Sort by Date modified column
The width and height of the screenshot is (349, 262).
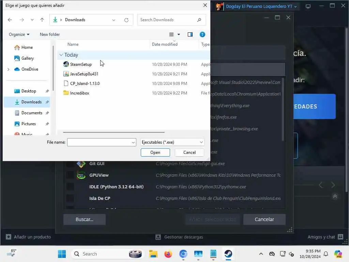click(x=165, y=44)
